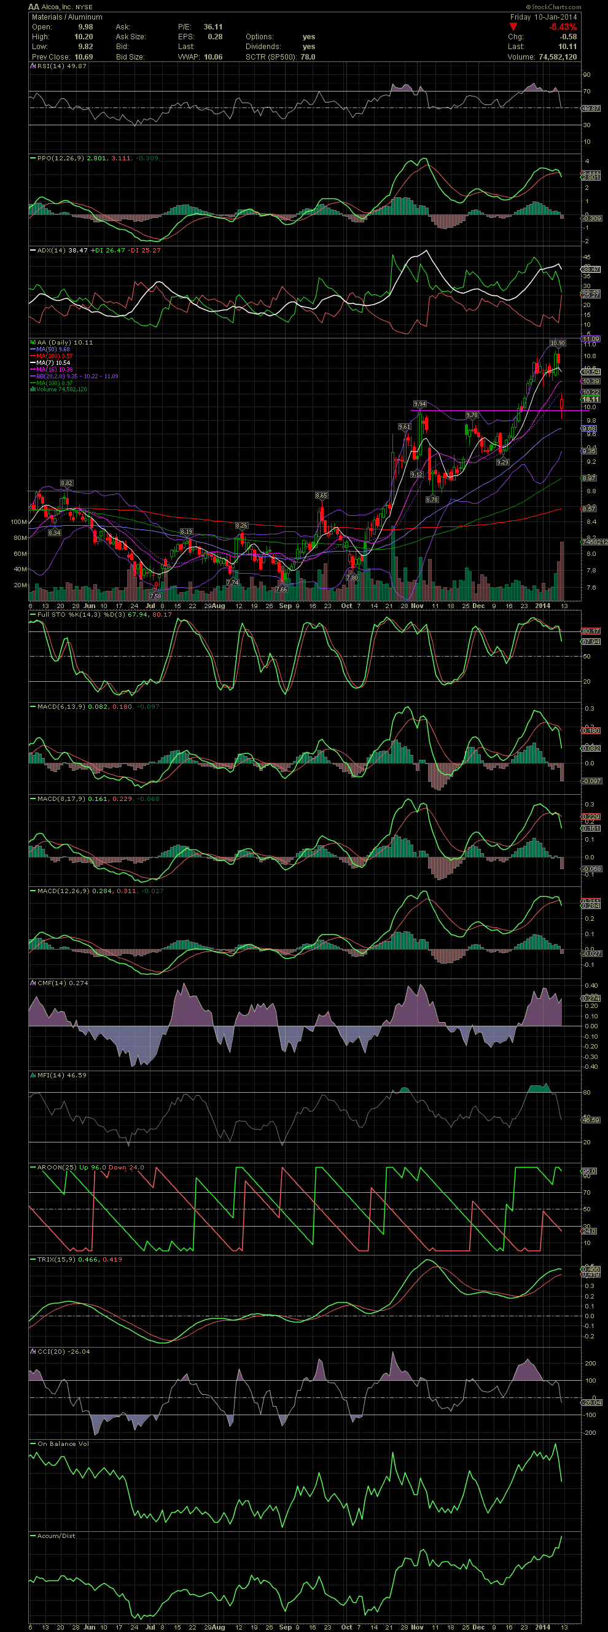This screenshot has height=1632, width=608.
Task: Click the Alcoa, Inc. company name
Action: point(58,7)
